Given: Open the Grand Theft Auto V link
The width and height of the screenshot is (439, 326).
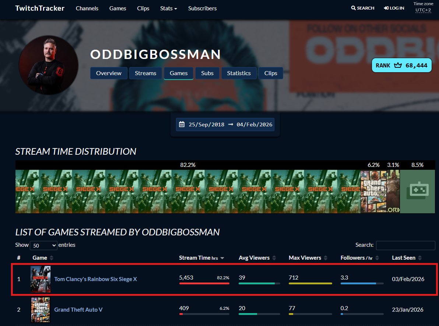Looking at the screenshot, I should [x=78, y=310].
